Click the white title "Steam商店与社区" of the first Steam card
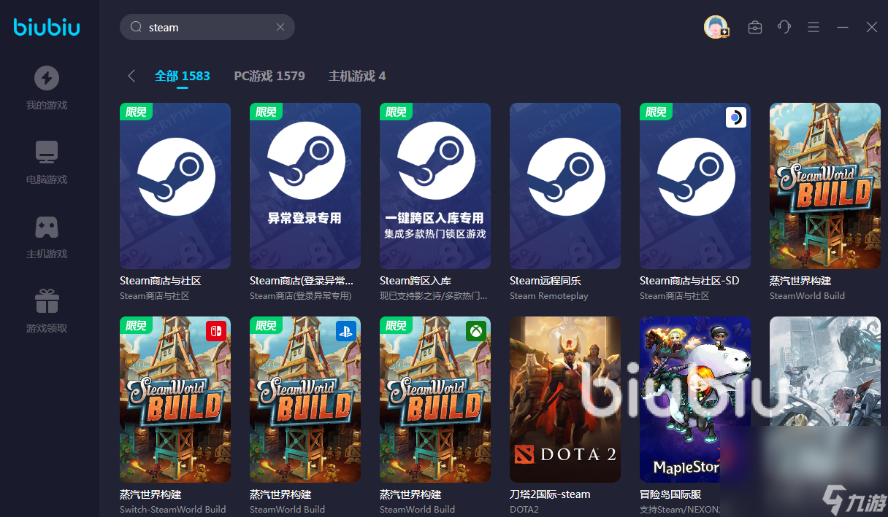Screen dimensions: 888x517 pos(161,281)
